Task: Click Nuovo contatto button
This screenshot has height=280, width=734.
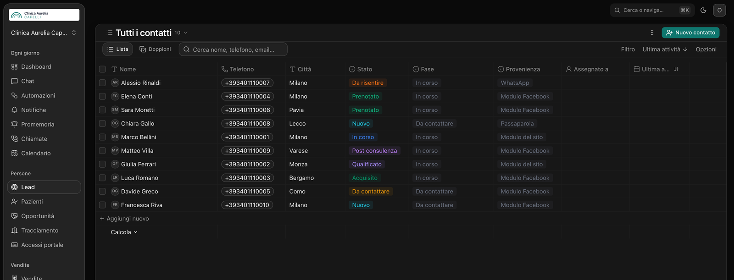Action: pyautogui.click(x=690, y=33)
